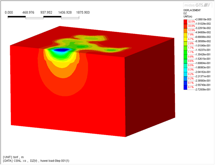Select the orange 12.9% legend swatch
The width and height of the screenshot is (215, 165).
click(185, 31)
